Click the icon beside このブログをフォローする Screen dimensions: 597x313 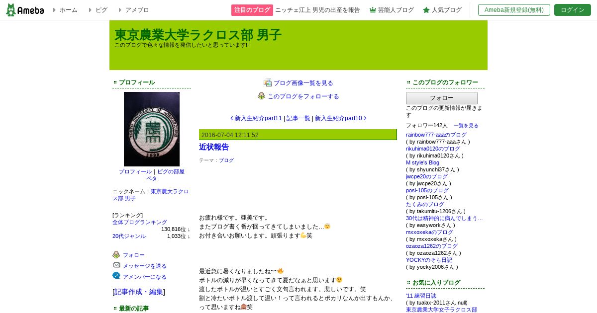(x=262, y=96)
